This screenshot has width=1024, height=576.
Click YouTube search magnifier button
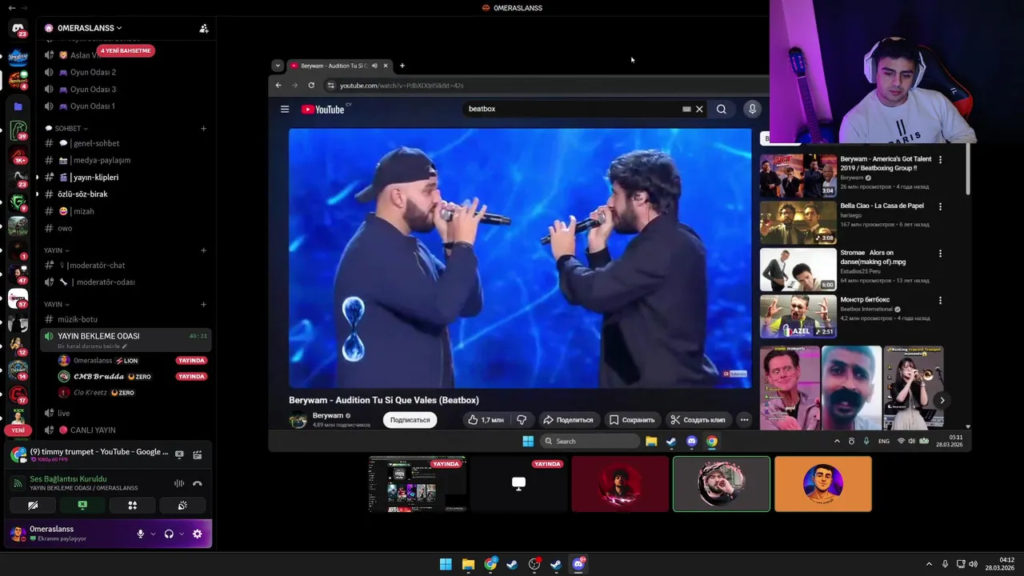coord(721,109)
